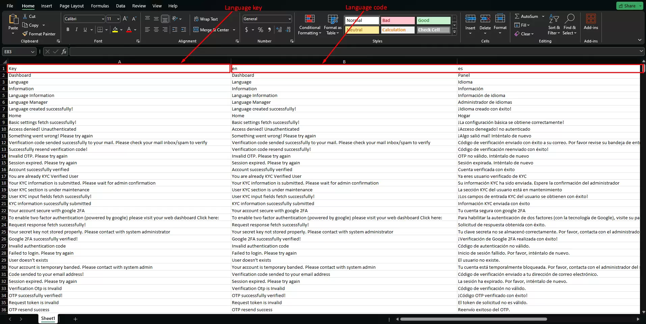
Task: Click the Fill Color bucket icon
Action: (115, 30)
